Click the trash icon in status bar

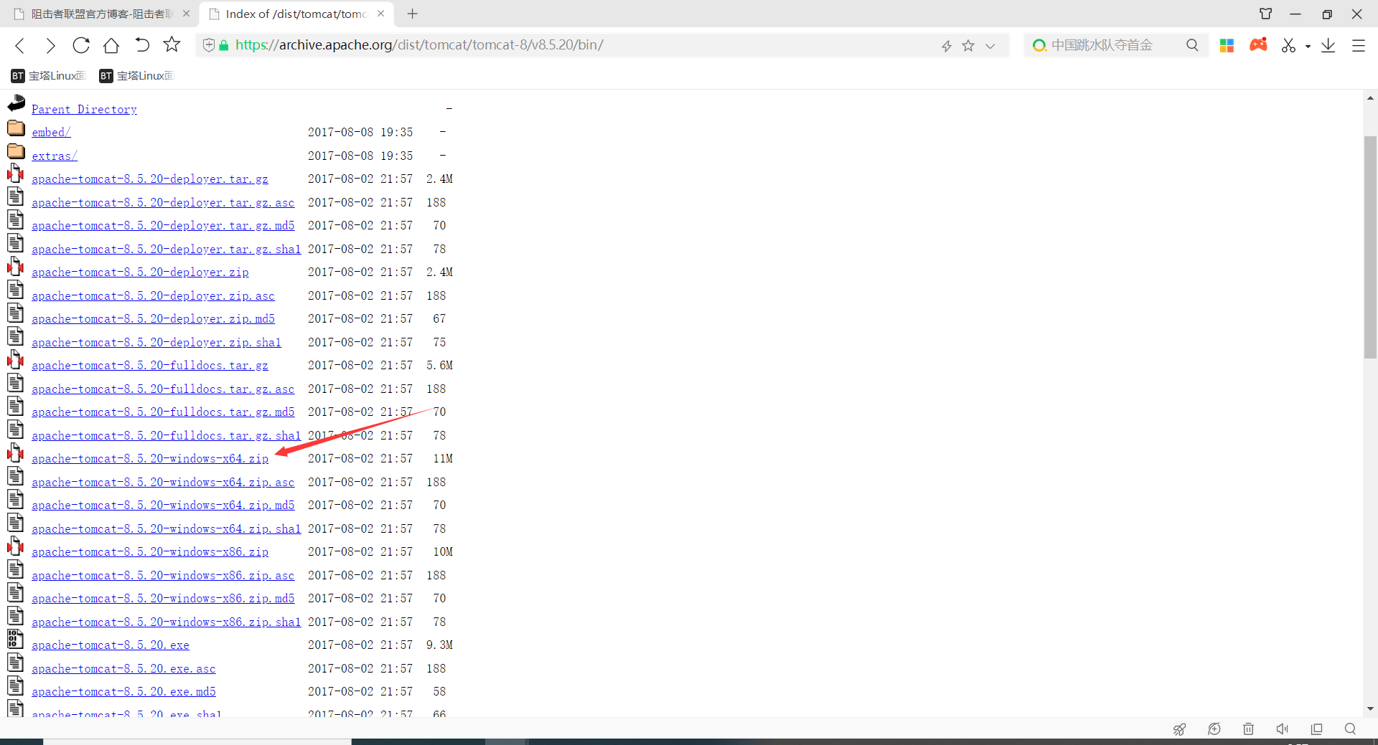1248,729
